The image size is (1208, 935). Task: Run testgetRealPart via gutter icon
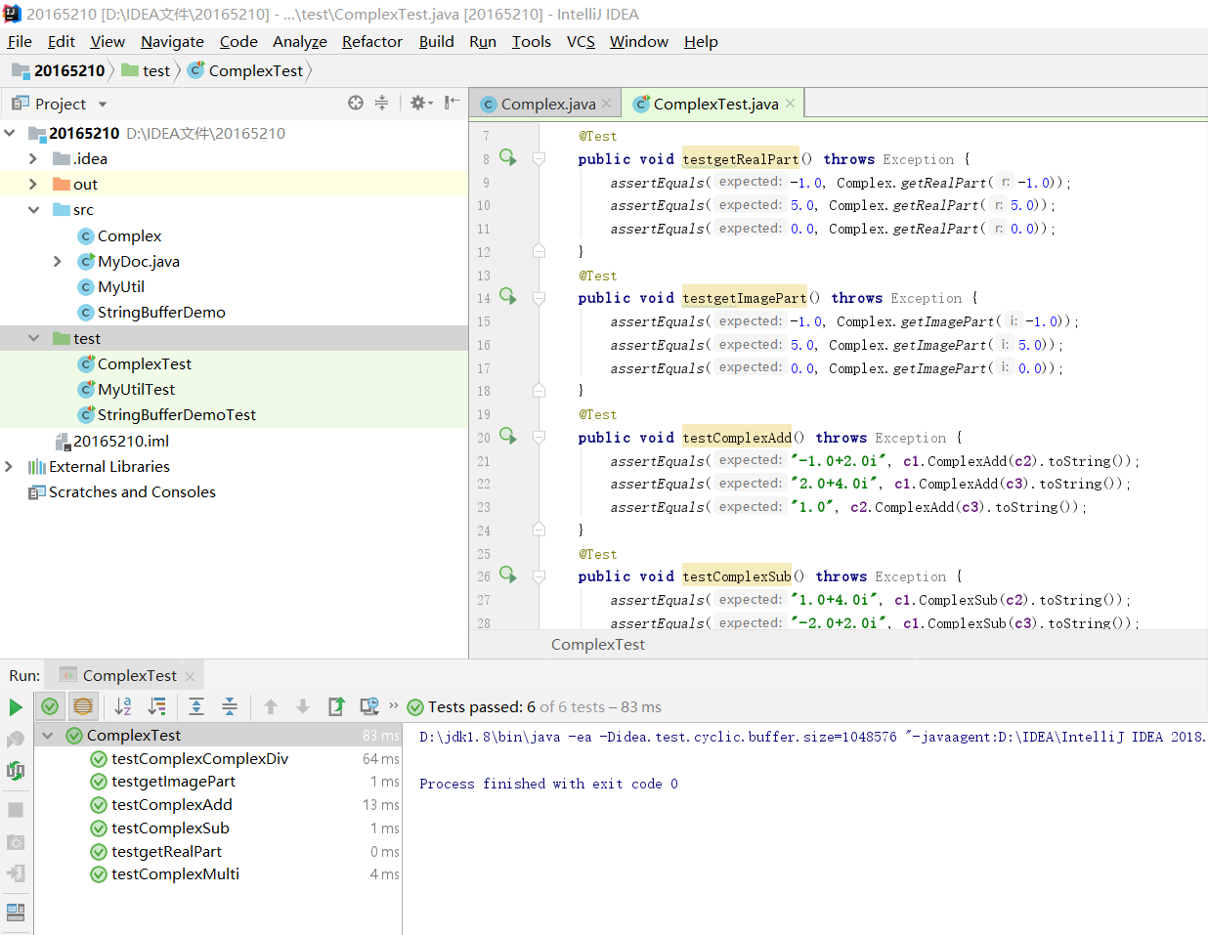(x=507, y=157)
